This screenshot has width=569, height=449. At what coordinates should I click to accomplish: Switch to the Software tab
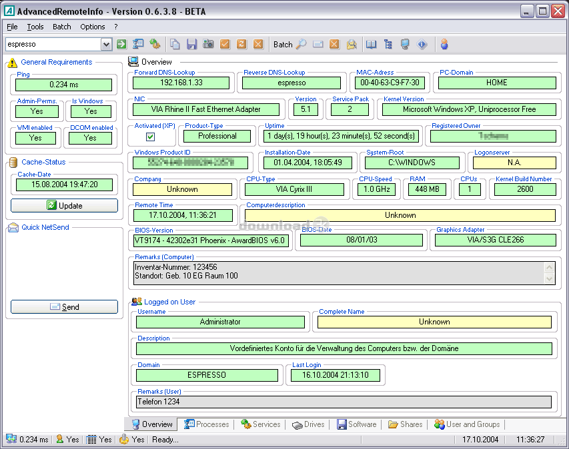pos(356,424)
